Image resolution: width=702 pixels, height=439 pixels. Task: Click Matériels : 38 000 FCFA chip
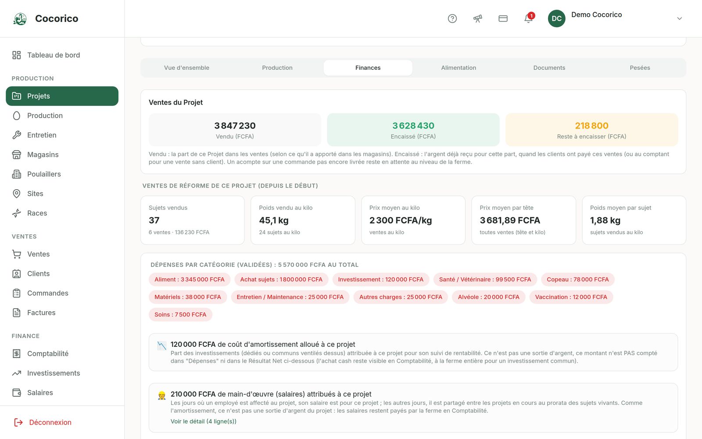tap(188, 297)
